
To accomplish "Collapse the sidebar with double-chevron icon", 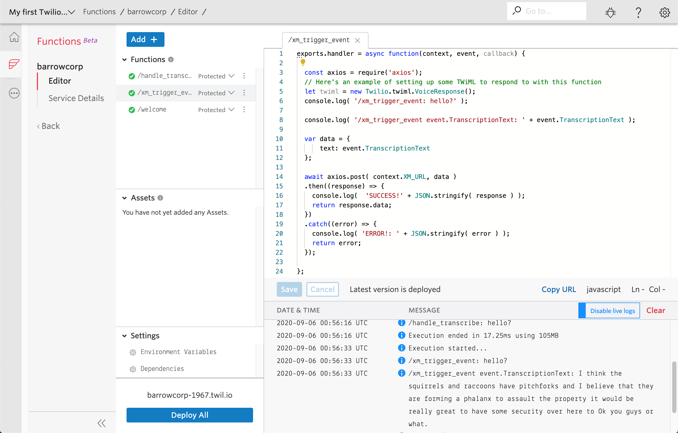I will pos(101,423).
